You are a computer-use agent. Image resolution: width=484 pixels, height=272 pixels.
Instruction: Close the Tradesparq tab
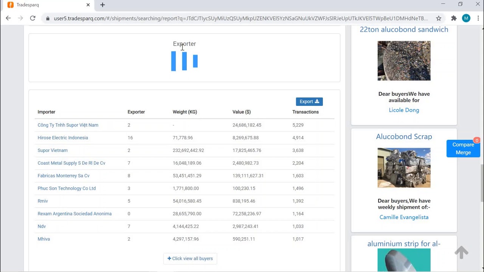88,5
